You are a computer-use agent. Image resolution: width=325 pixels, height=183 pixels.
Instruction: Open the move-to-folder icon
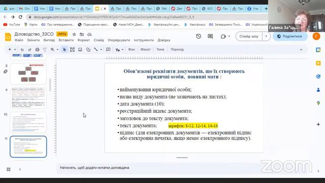pyautogui.click(x=82, y=34)
